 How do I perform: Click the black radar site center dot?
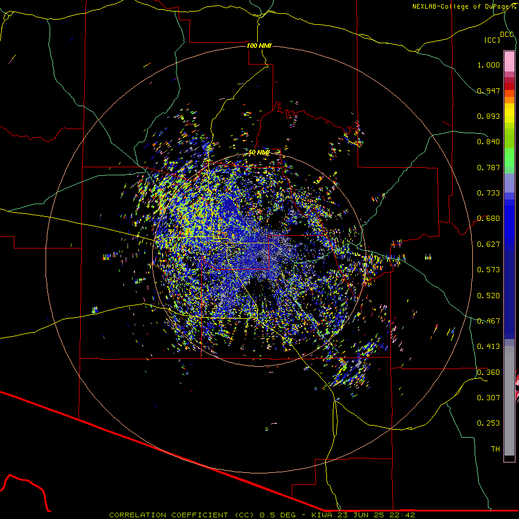[259, 259]
